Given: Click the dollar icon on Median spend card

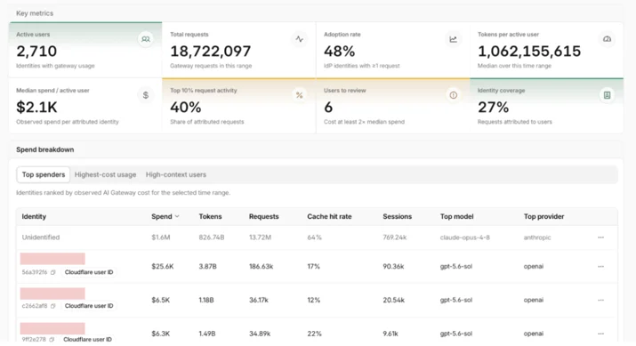Looking at the screenshot, I should tap(146, 95).
